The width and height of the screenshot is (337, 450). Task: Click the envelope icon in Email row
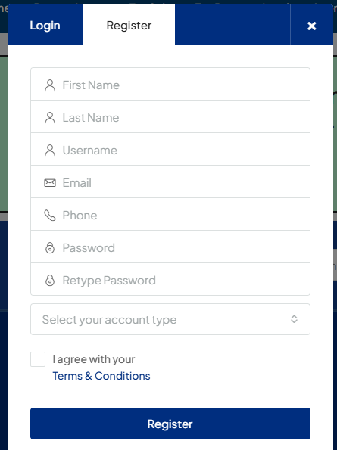(x=50, y=182)
